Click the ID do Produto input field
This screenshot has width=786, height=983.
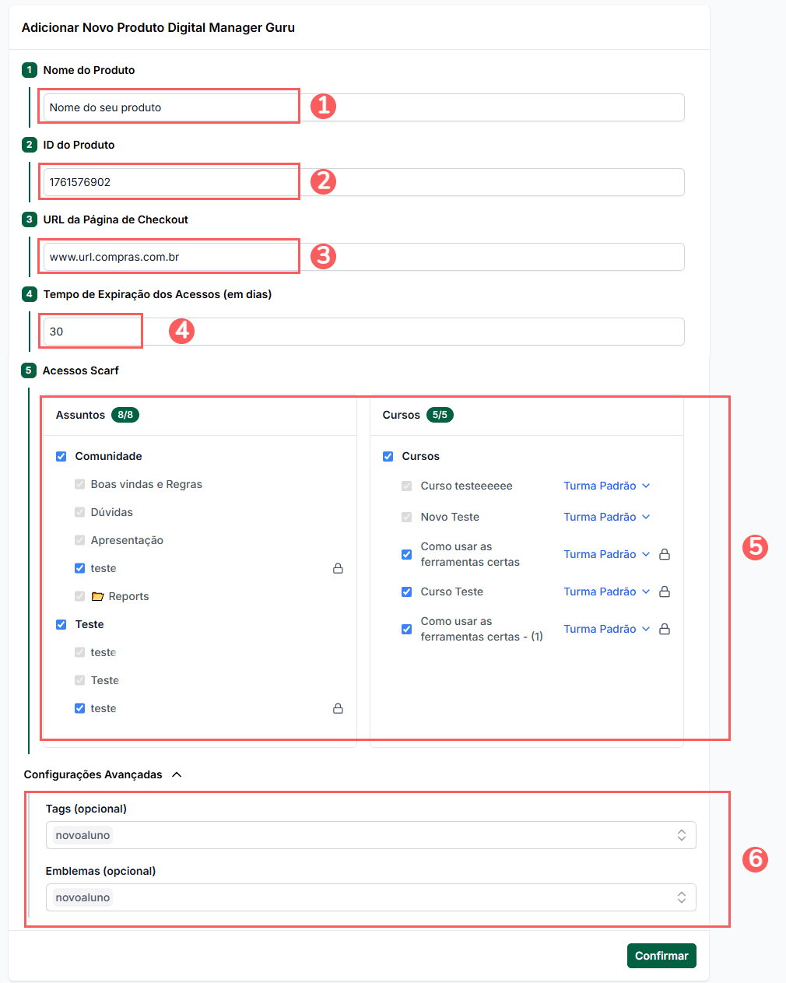tap(363, 182)
